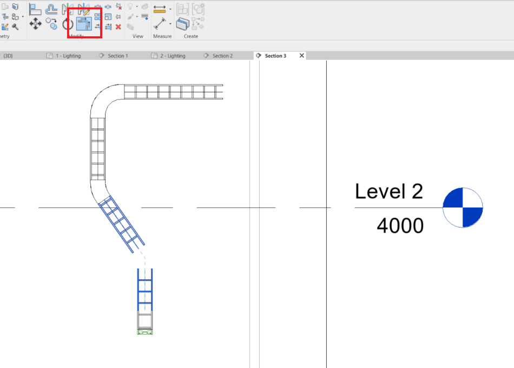
Task: Click the Delete red X icon
Action: (x=118, y=27)
